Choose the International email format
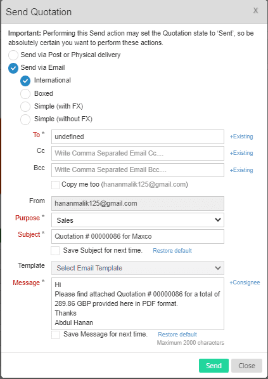This screenshot has width=268, height=379. pyautogui.click(x=25, y=81)
